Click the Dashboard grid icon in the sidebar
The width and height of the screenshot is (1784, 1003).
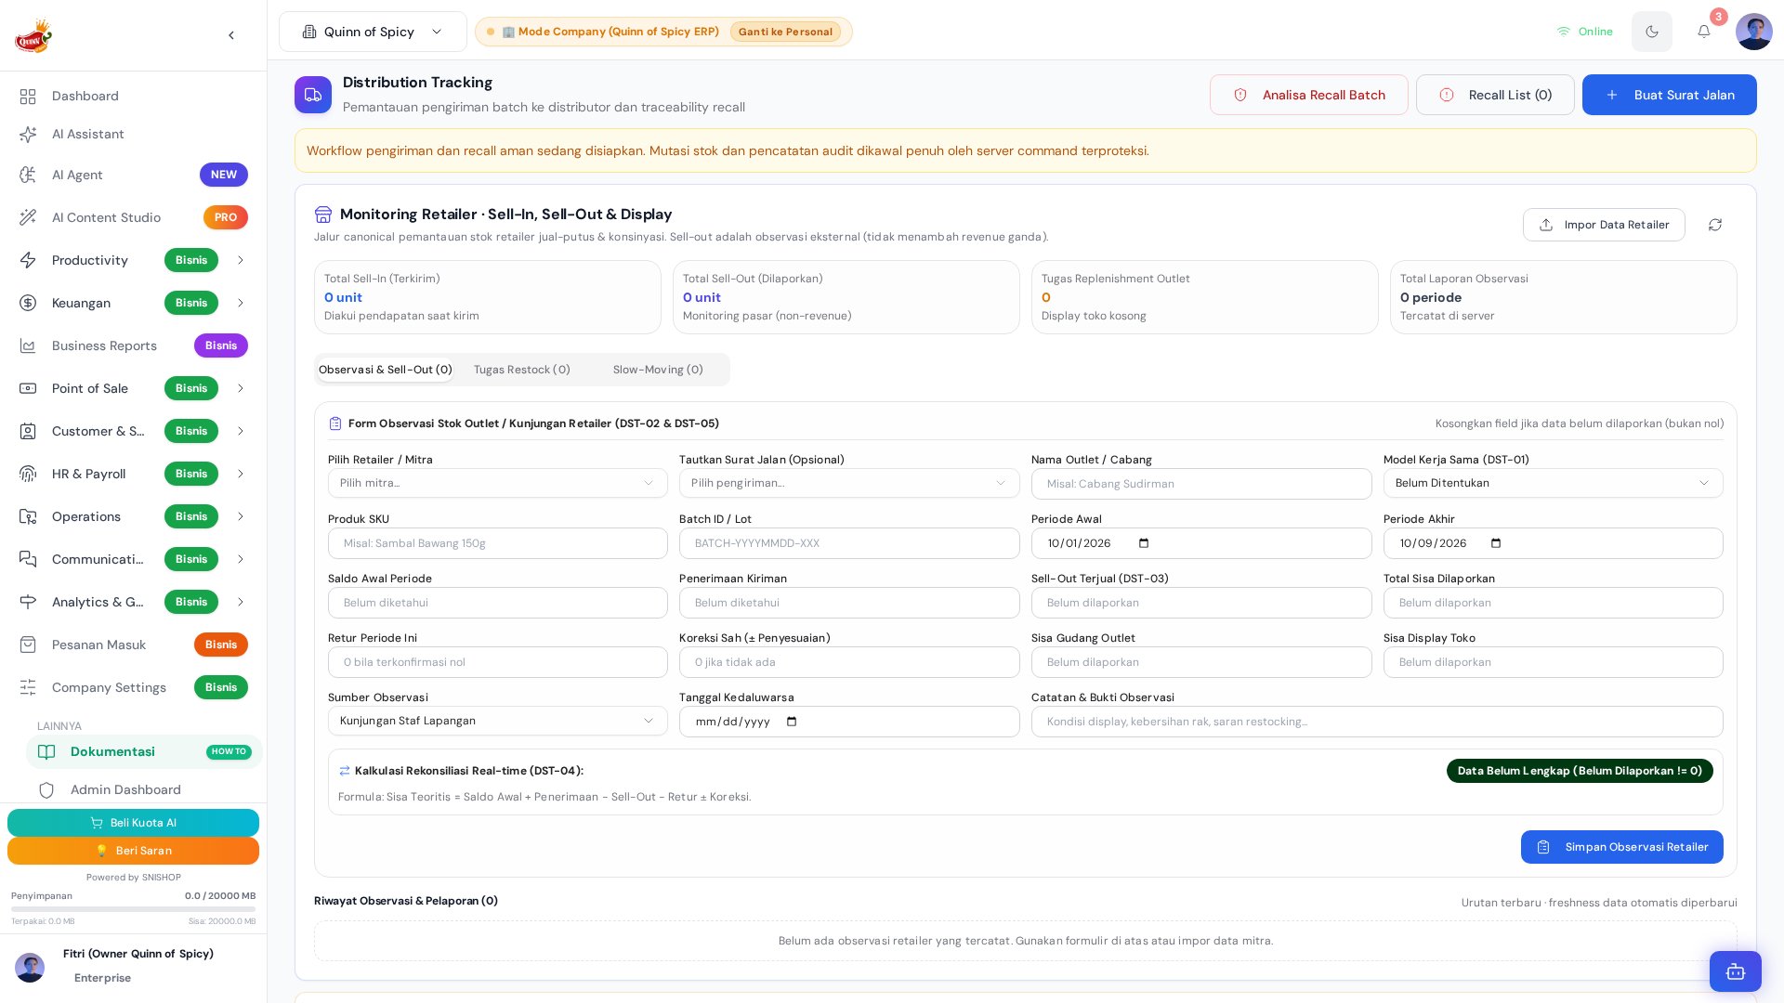(x=28, y=97)
